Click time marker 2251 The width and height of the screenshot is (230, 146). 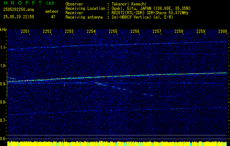tap(25, 31)
